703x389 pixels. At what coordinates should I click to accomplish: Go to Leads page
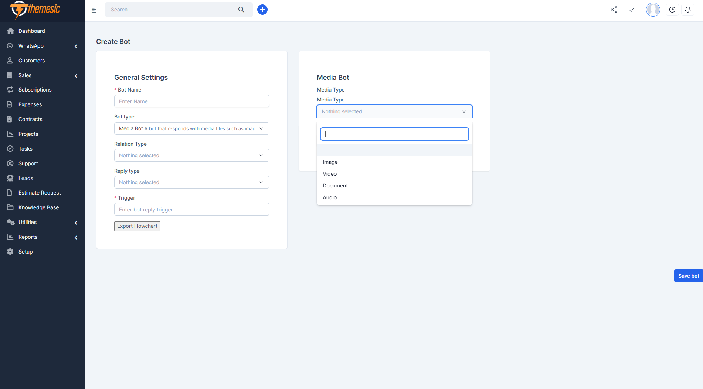tap(26, 178)
